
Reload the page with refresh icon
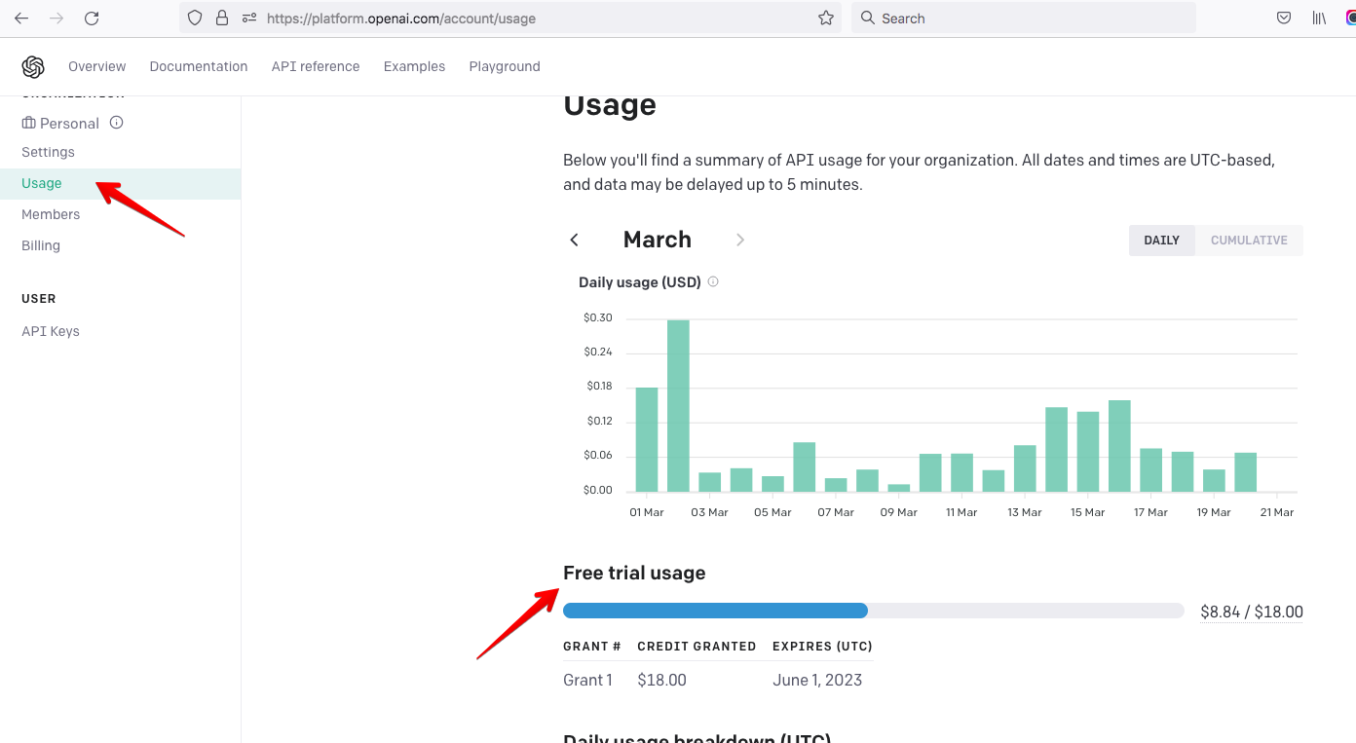tap(92, 19)
